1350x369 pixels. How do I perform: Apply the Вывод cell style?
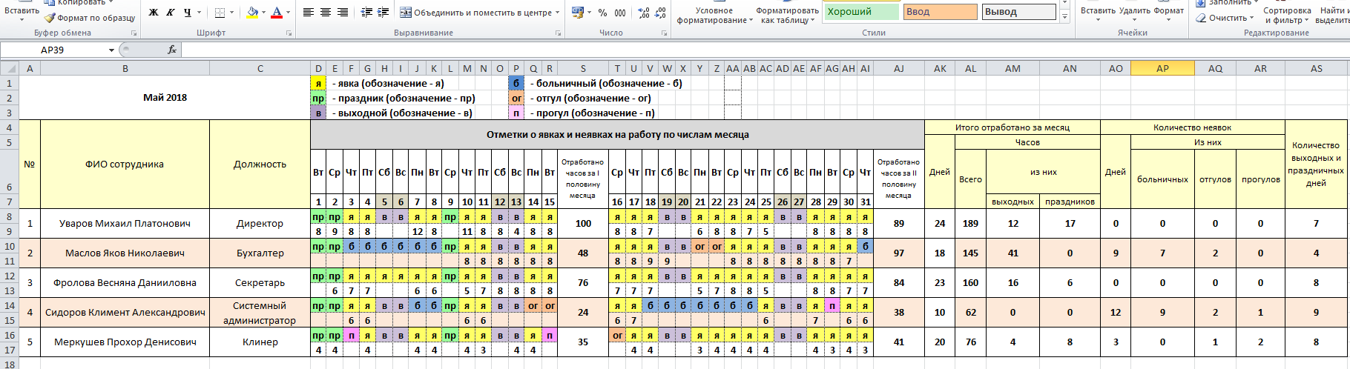(1018, 12)
